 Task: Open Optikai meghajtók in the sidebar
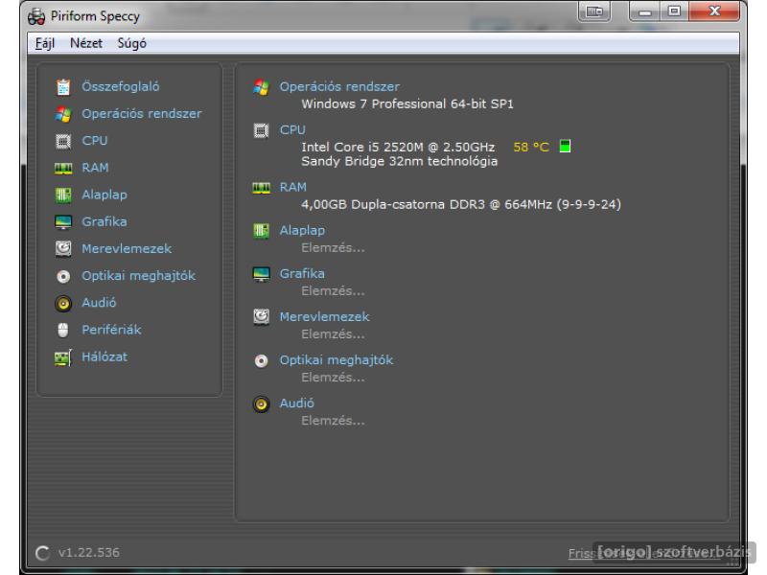click(138, 276)
